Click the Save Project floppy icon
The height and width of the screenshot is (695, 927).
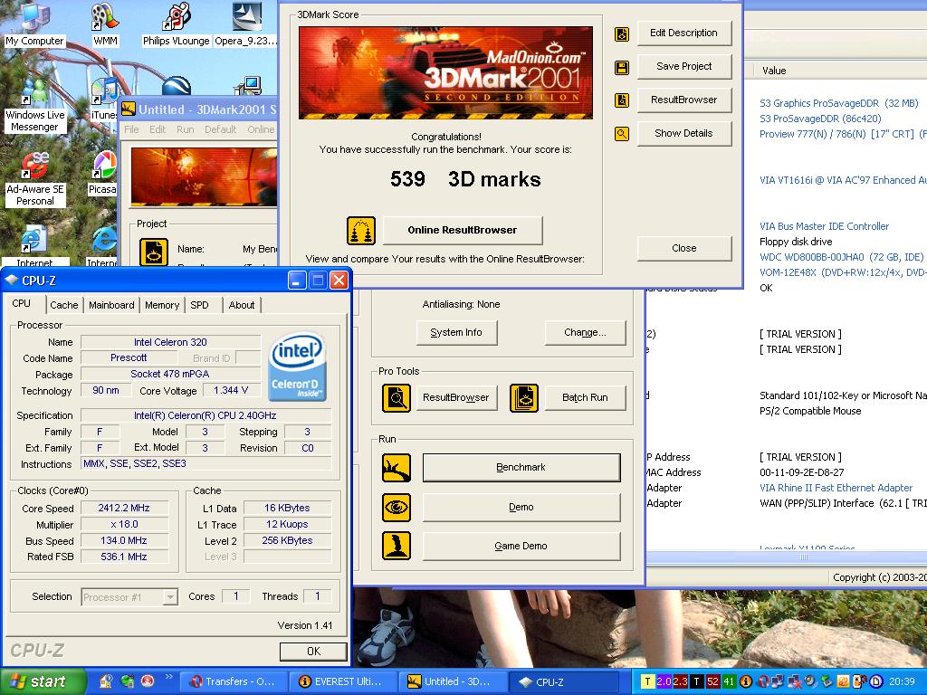point(621,67)
